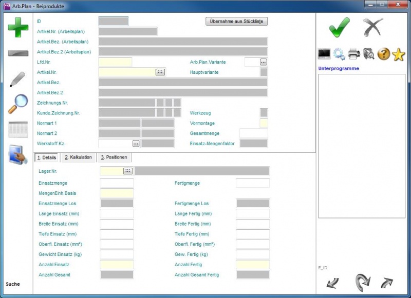This screenshot has width=411, height=298.
Task: Cancel with the gray X icon
Action: 373,27
